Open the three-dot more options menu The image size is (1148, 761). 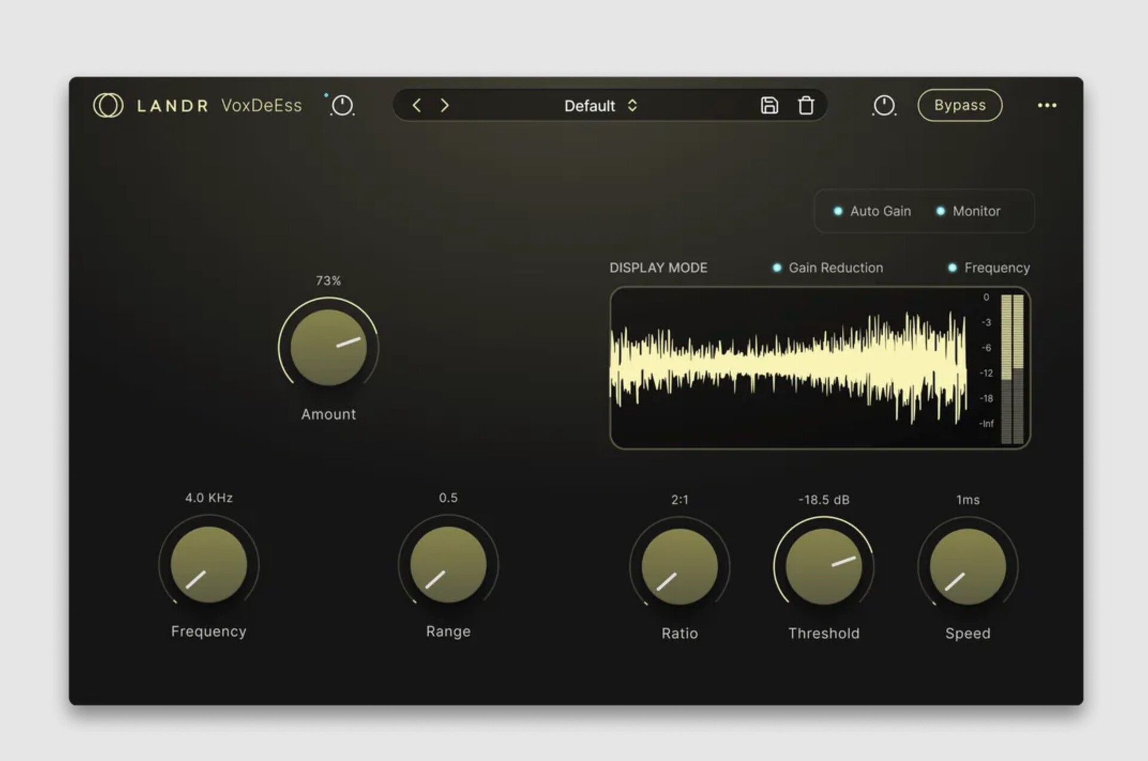click(x=1047, y=106)
